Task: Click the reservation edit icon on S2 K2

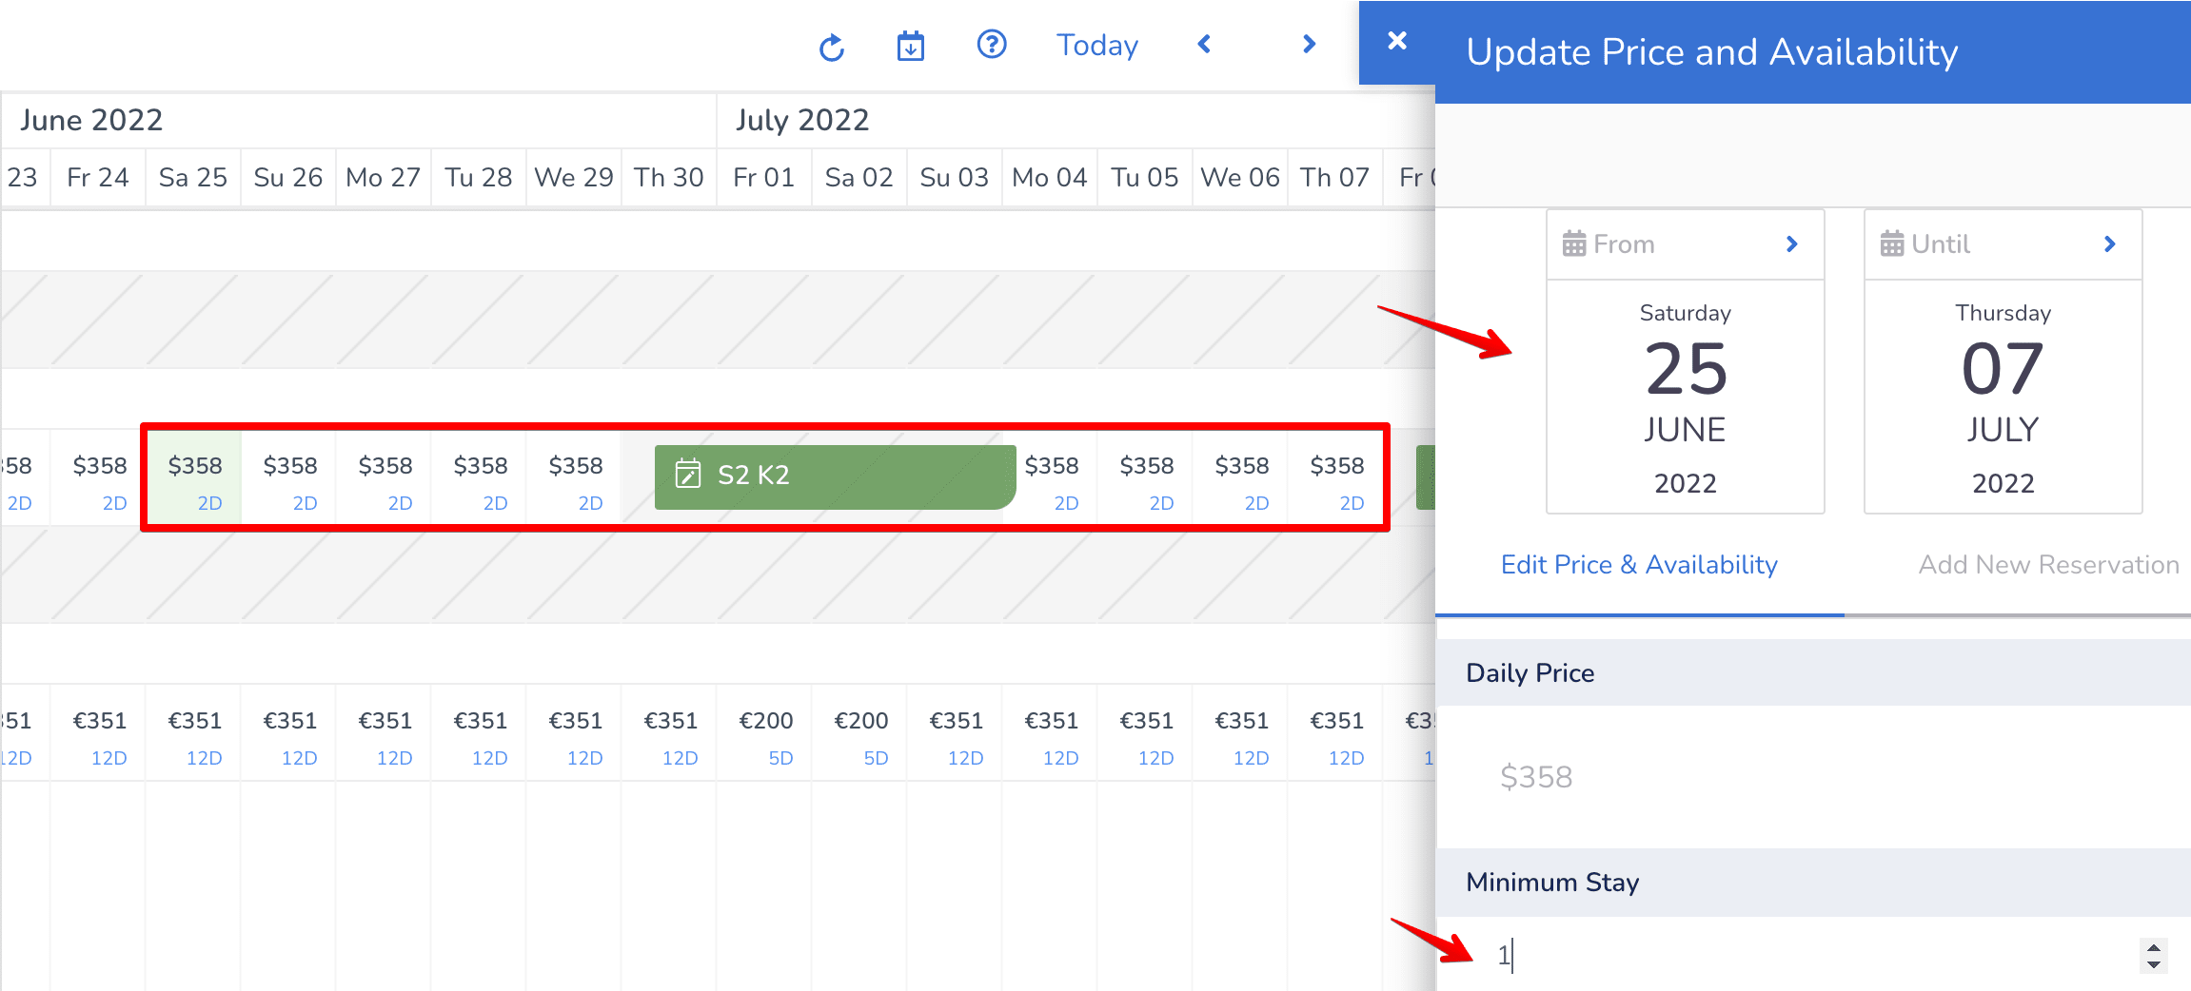Action: pos(688,474)
